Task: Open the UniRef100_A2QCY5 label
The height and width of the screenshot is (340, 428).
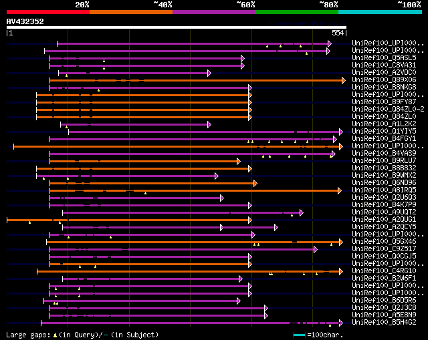Action: click(384, 227)
